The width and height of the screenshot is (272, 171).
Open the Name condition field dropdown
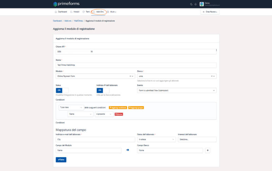(81, 114)
